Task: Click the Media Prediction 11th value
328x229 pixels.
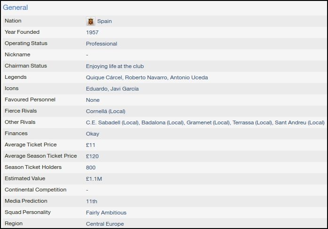Action: [x=92, y=201]
